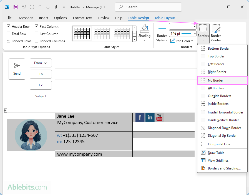Click the YouTube icon in signature
The image size is (249, 195).
(159, 117)
